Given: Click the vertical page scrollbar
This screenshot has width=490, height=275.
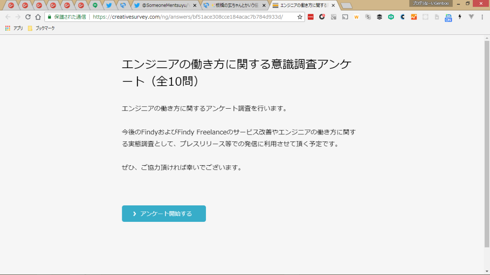Looking at the screenshot, I should [x=487, y=142].
